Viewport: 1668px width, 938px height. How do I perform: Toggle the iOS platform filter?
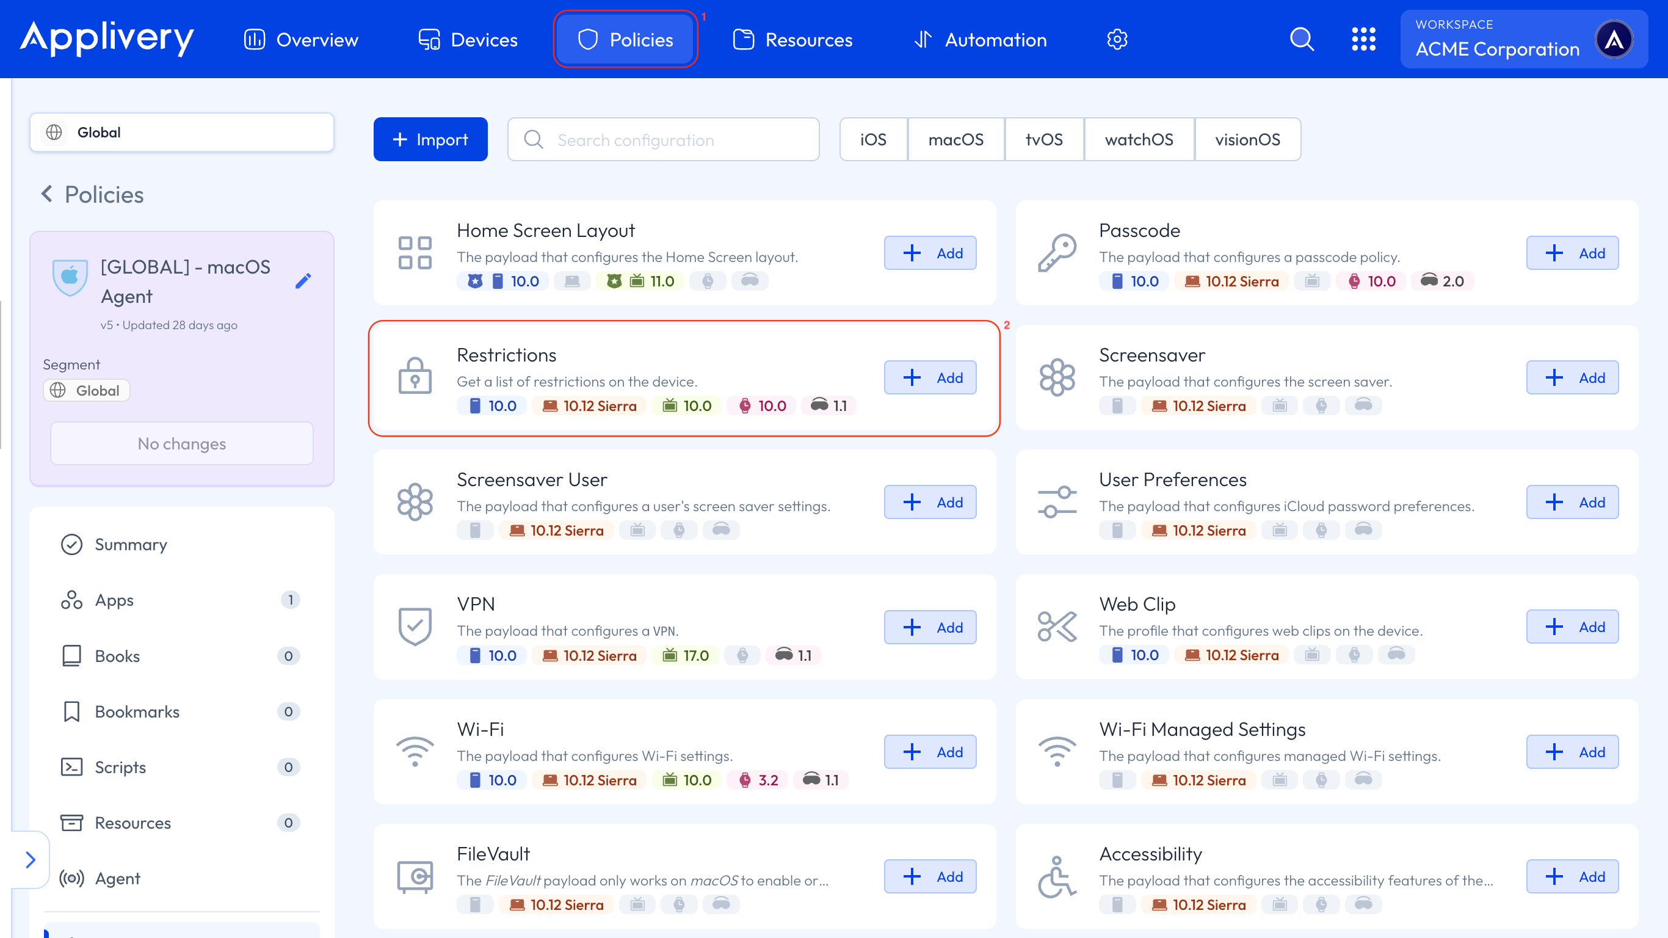[873, 139]
